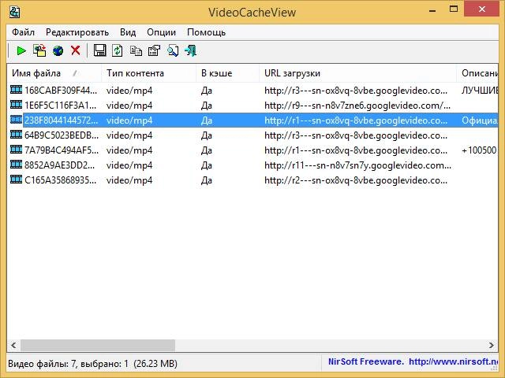The image size is (505, 378).
Task: Sort by Имя файла column header
Action: [54, 73]
